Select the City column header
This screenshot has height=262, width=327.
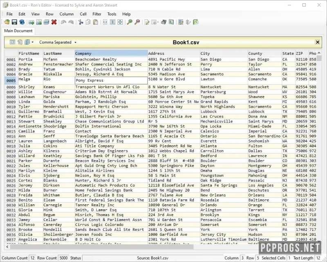point(224,53)
